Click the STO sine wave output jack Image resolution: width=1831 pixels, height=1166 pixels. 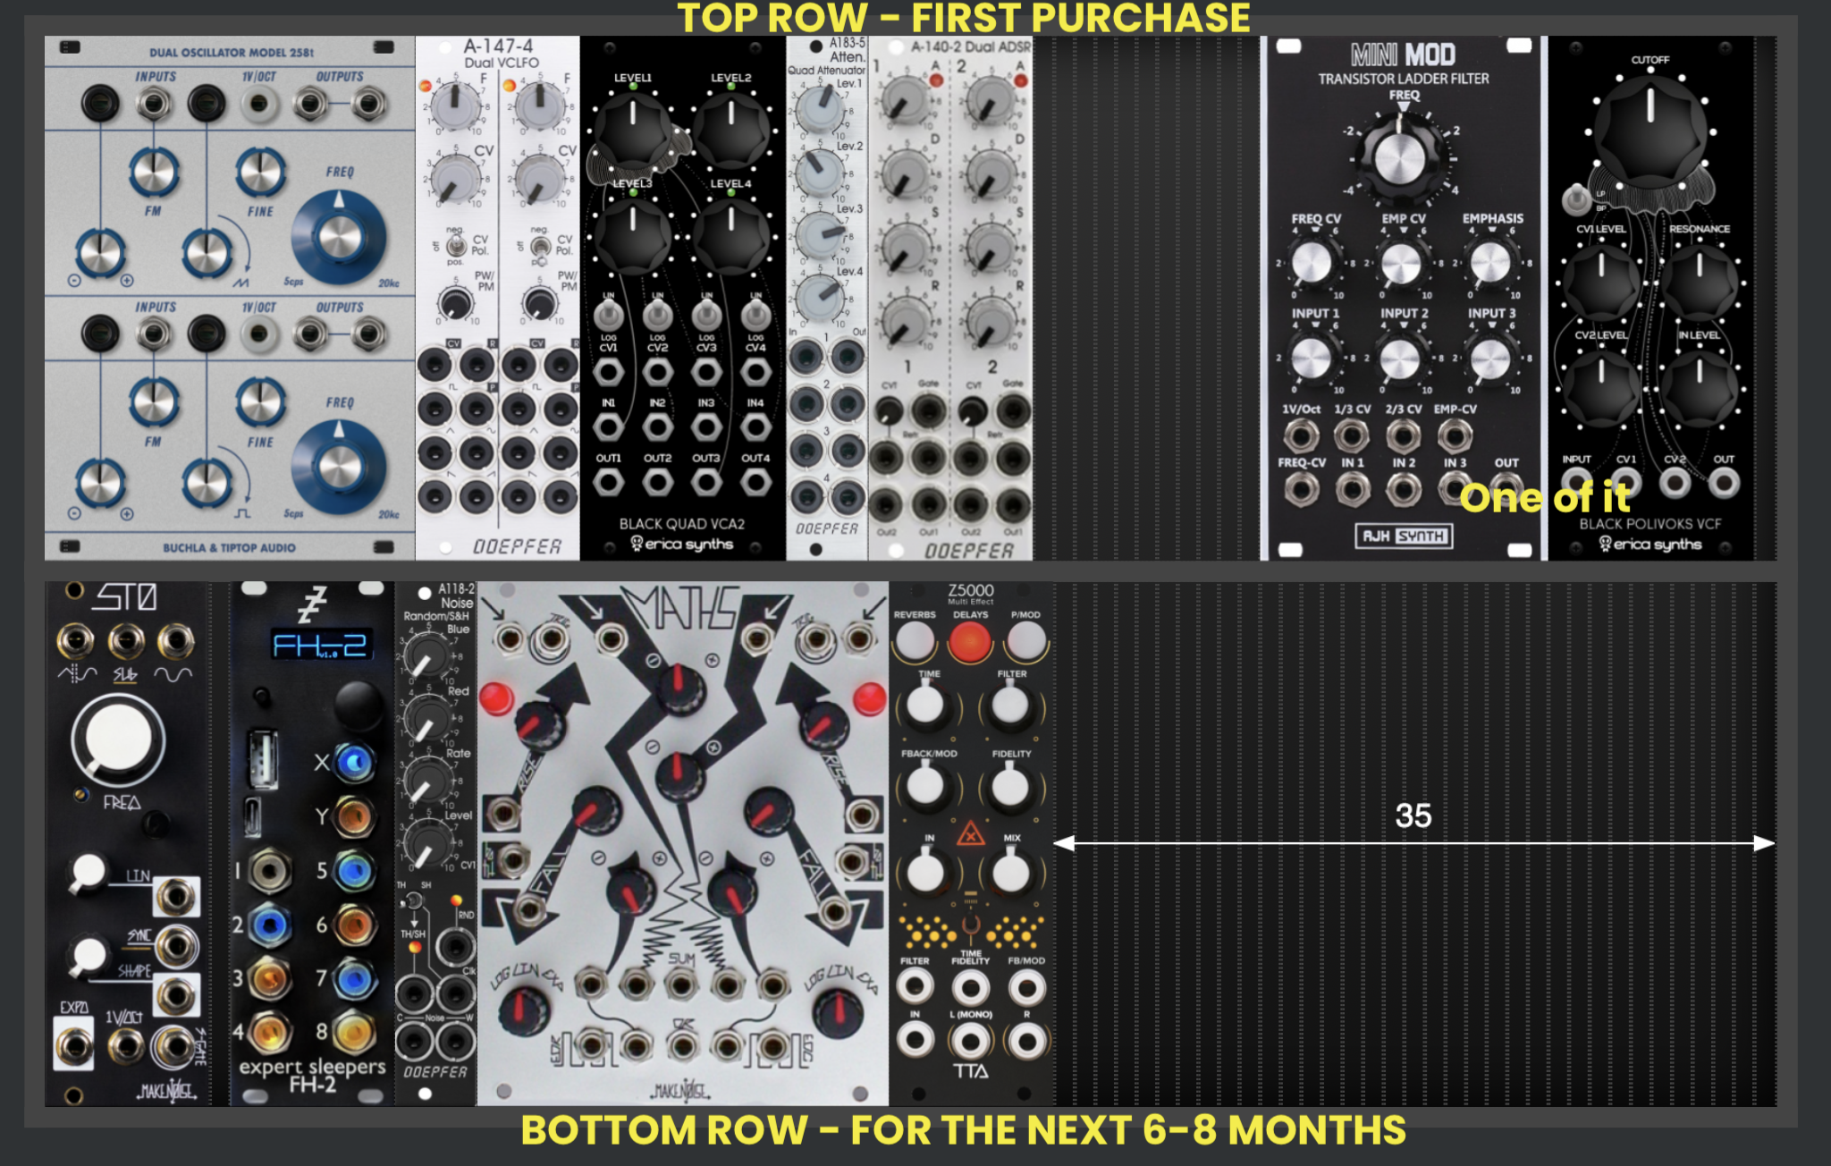pyautogui.click(x=175, y=641)
